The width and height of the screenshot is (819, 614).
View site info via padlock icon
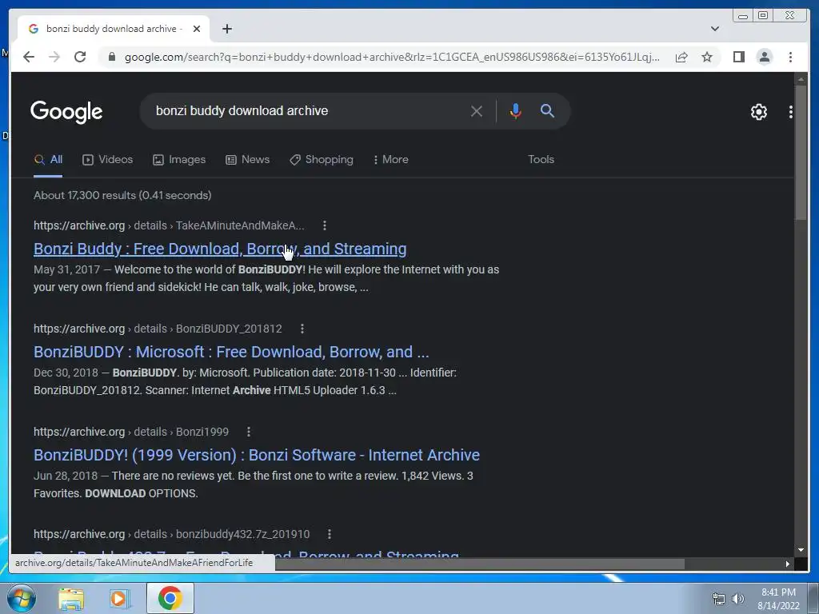click(111, 57)
